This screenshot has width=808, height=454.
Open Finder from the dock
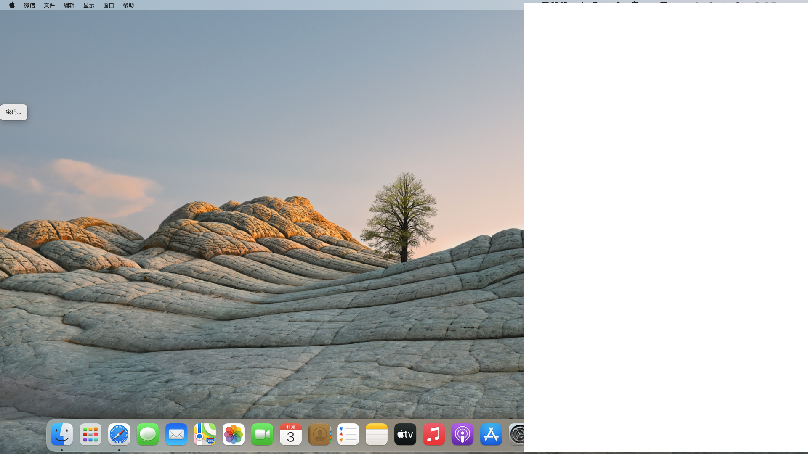[62, 435]
